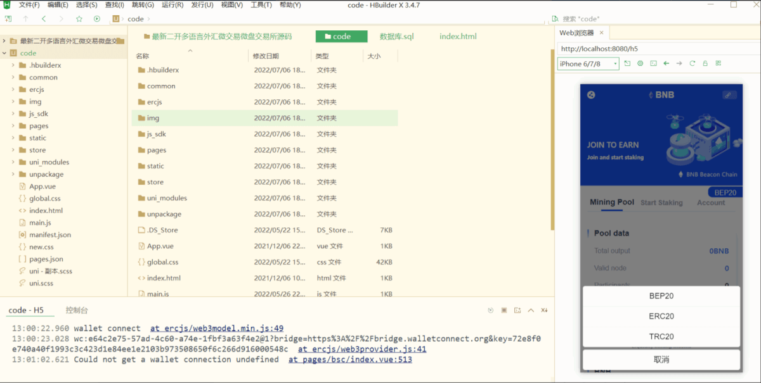
Task: Expand the js_sdk folder in project tree
Action: pyautogui.click(x=13, y=114)
